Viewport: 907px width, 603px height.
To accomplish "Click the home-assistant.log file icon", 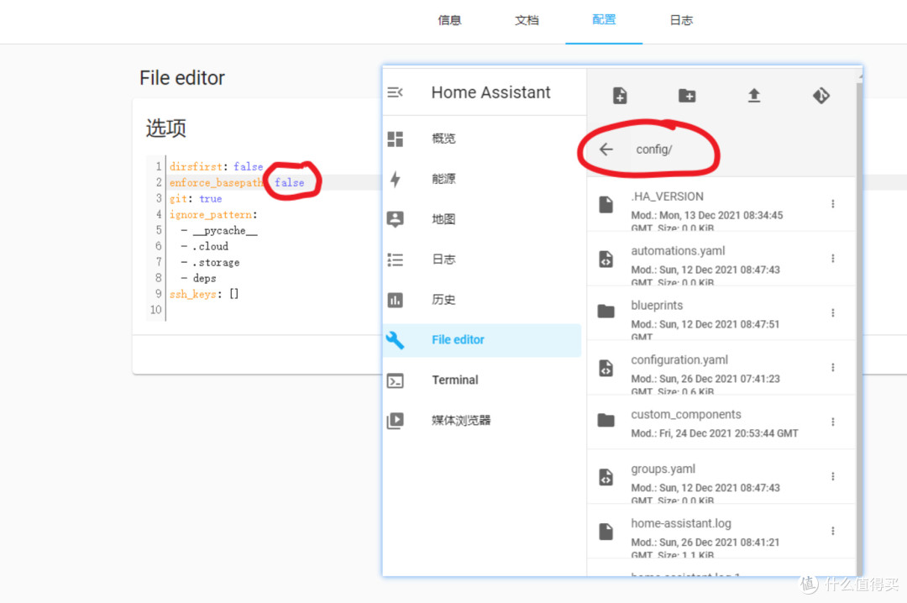I will [x=606, y=532].
